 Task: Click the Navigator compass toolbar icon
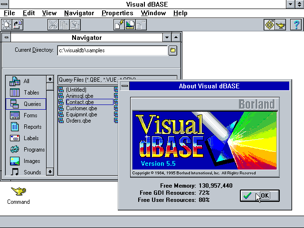(x=269, y=25)
